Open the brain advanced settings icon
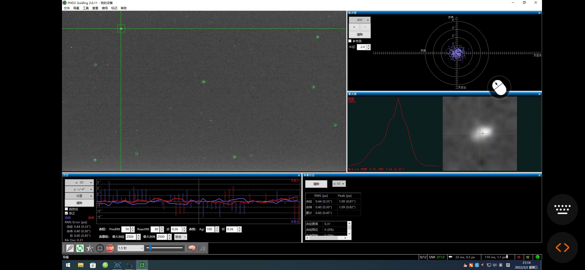Image resolution: width=585 pixels, height=270 pixels. [x=192, y=248]
